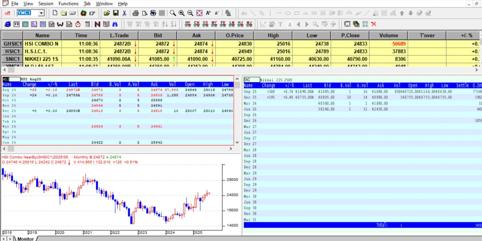This screenshot has height=241, width=482.
Task: Open the Internet Explorer globe icon
Action: pyautogui.click(x=8, y=24)
